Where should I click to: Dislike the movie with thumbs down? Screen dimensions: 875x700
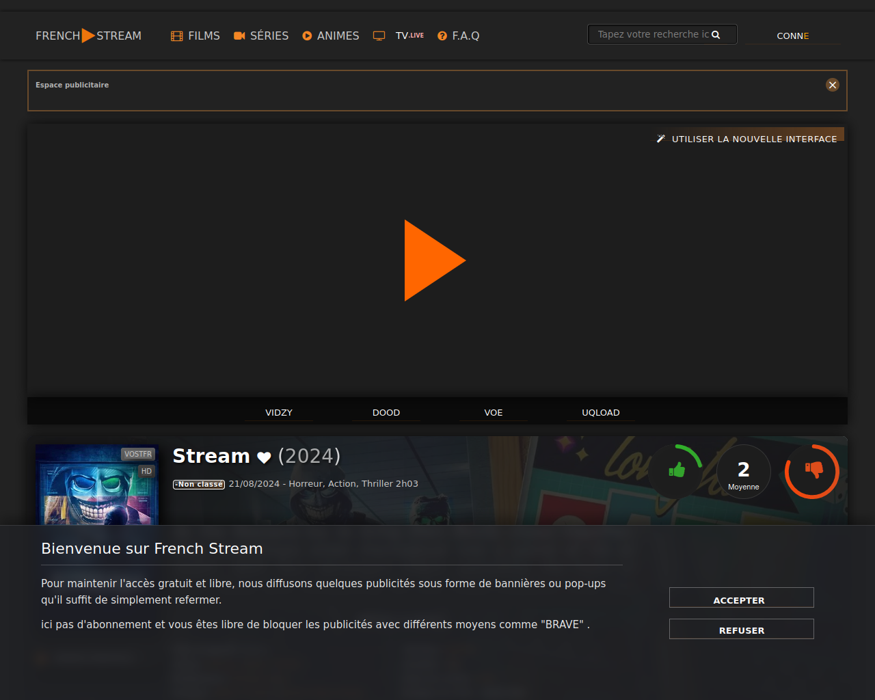point(812,470)
